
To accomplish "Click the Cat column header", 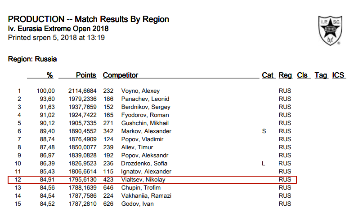I will 268,75.
